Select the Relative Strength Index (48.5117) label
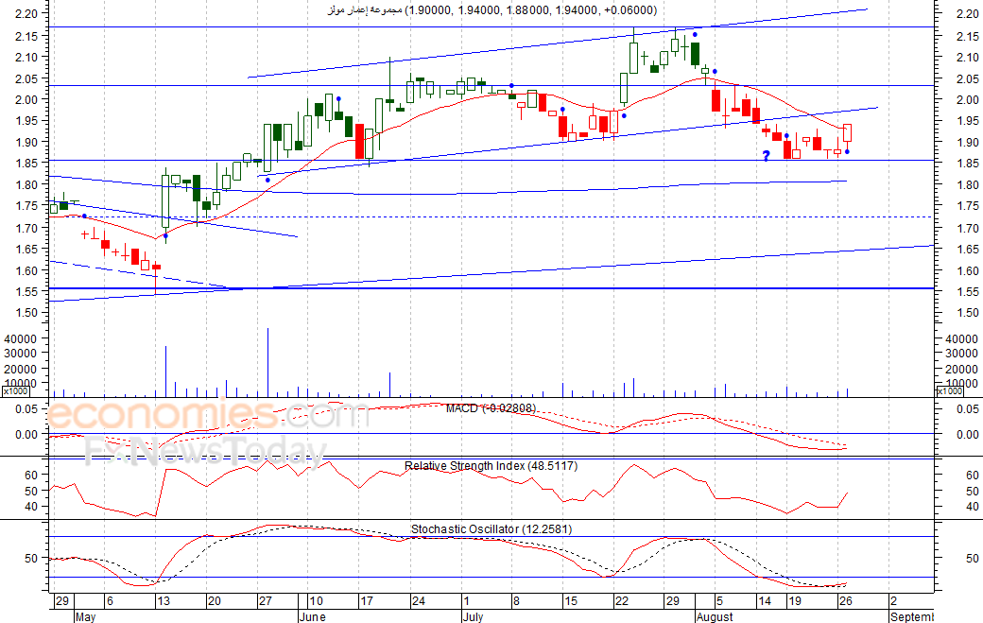The width and height of the screenshot is (983, 623). [x=491, y=466]
